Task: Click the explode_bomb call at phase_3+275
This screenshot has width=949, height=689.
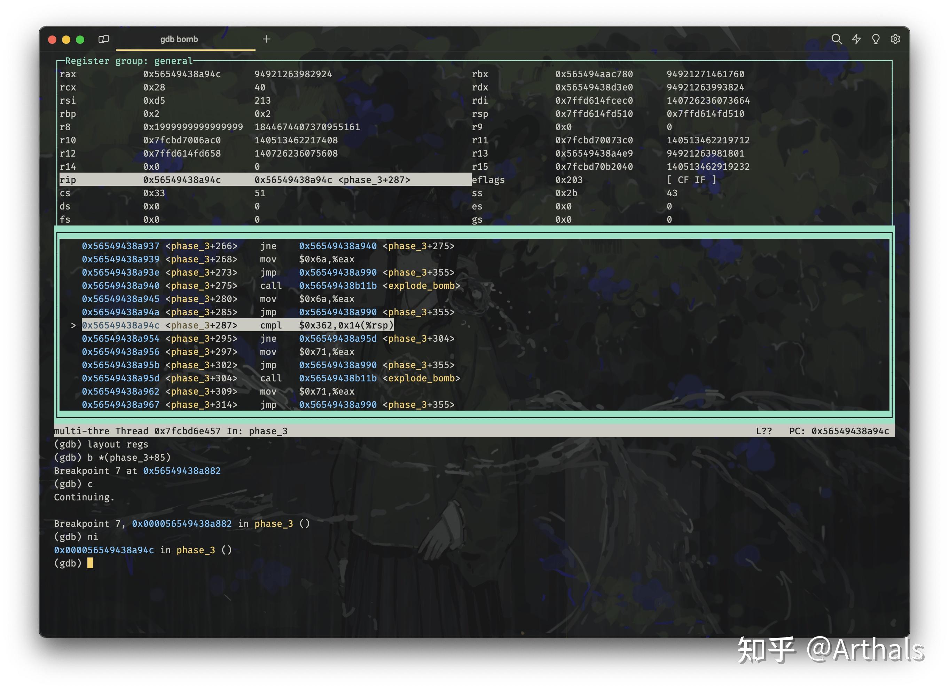Action: 421,286
